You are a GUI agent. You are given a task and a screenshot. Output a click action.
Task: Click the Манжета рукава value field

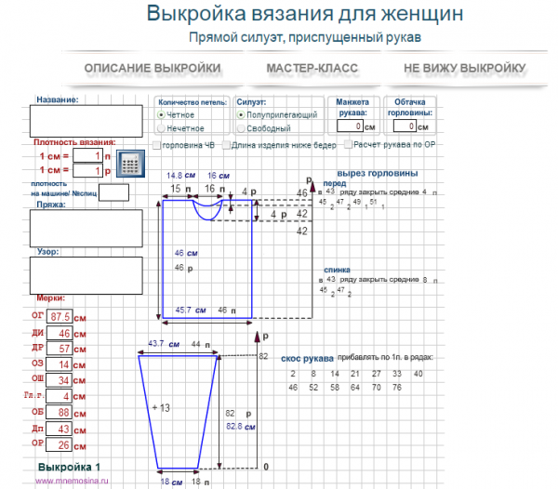click(347, 126)
